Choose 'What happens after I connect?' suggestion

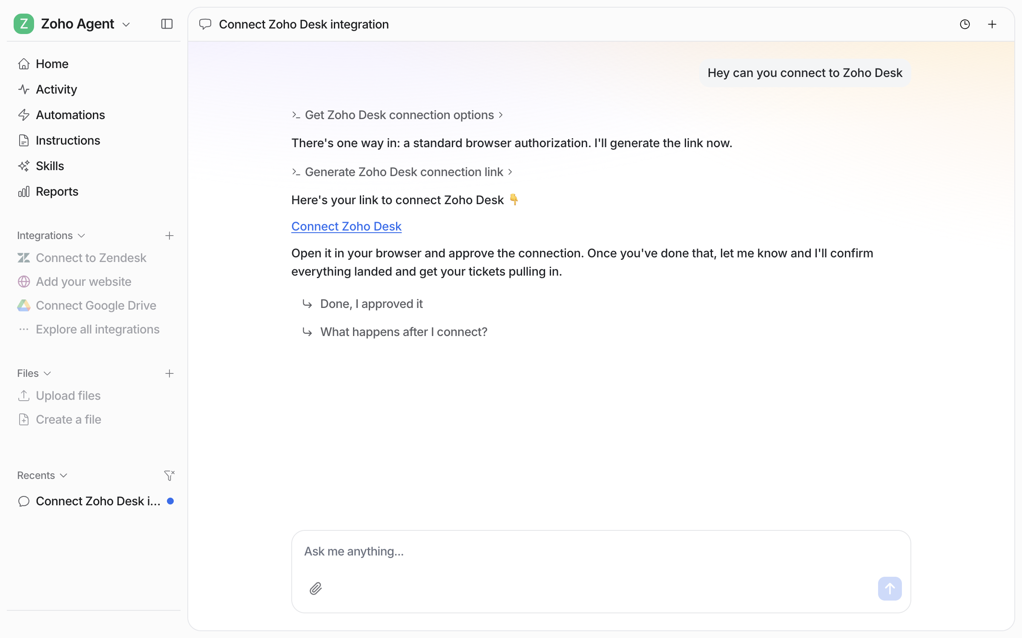pos(404,332)
